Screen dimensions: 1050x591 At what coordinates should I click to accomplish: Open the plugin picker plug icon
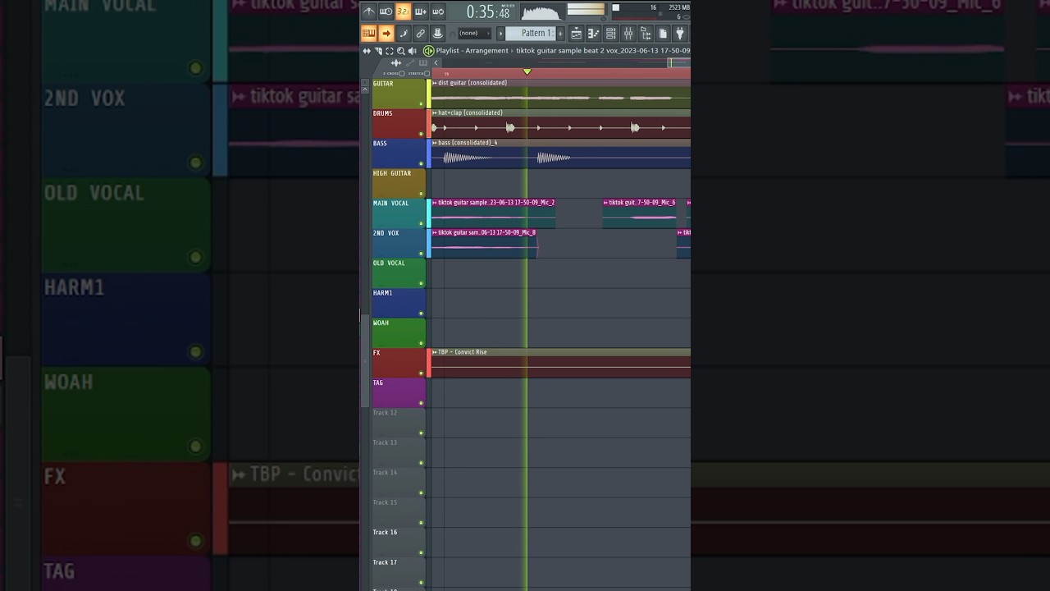click(x=680, y=33)
